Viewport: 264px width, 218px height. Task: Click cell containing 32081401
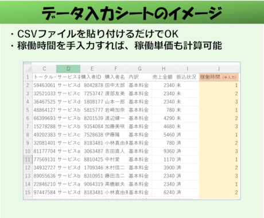point(44,143)
